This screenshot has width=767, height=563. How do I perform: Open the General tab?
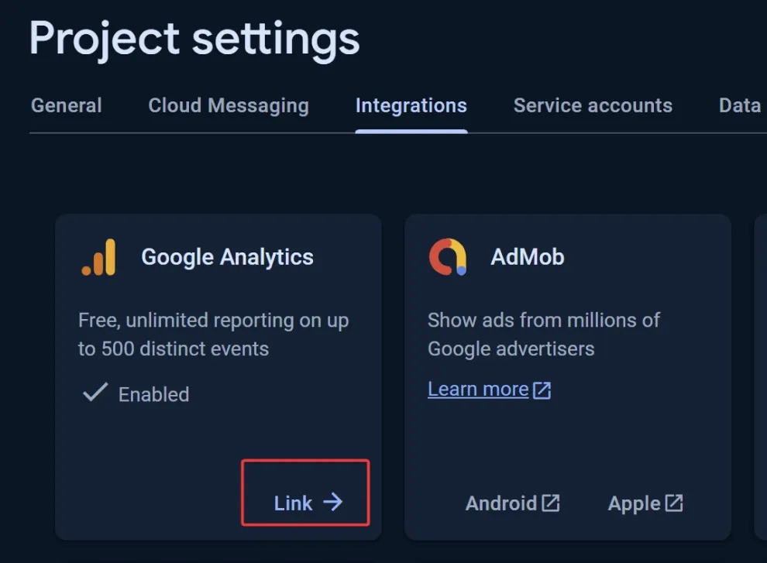tap(67, 105)
